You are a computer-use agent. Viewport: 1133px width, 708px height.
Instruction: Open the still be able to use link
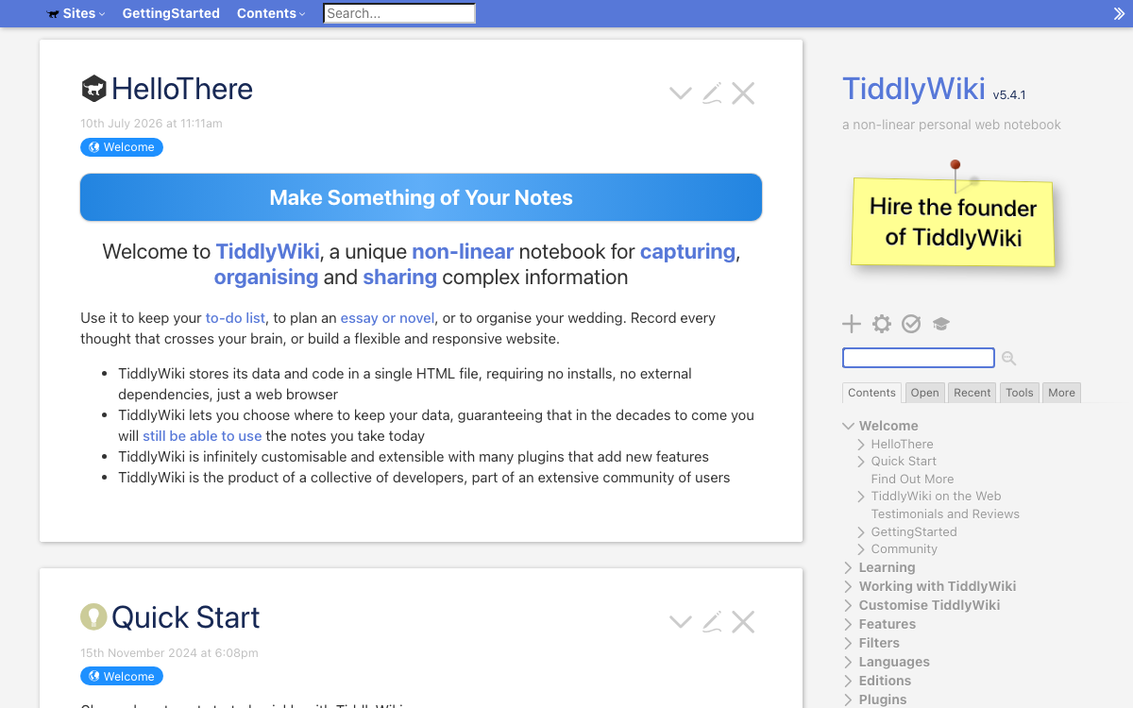tap(202, 436)
